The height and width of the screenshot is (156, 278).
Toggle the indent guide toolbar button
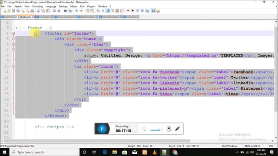(108, 11)
